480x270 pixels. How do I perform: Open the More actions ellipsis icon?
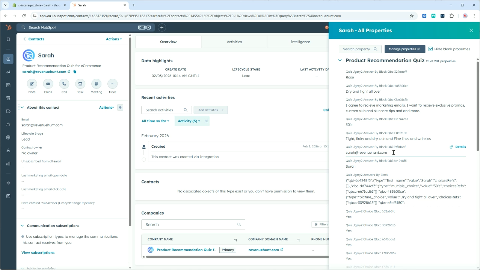point(112,84)
